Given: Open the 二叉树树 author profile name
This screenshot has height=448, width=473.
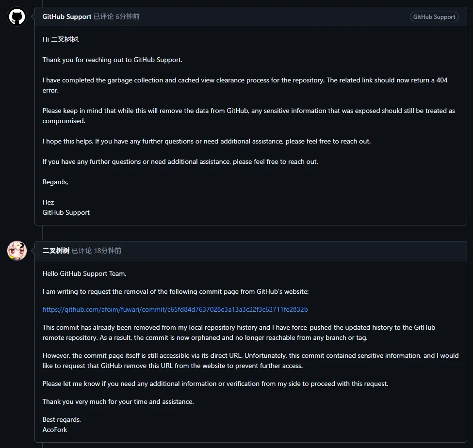Looking at the screenshot, I should (56, 251).
